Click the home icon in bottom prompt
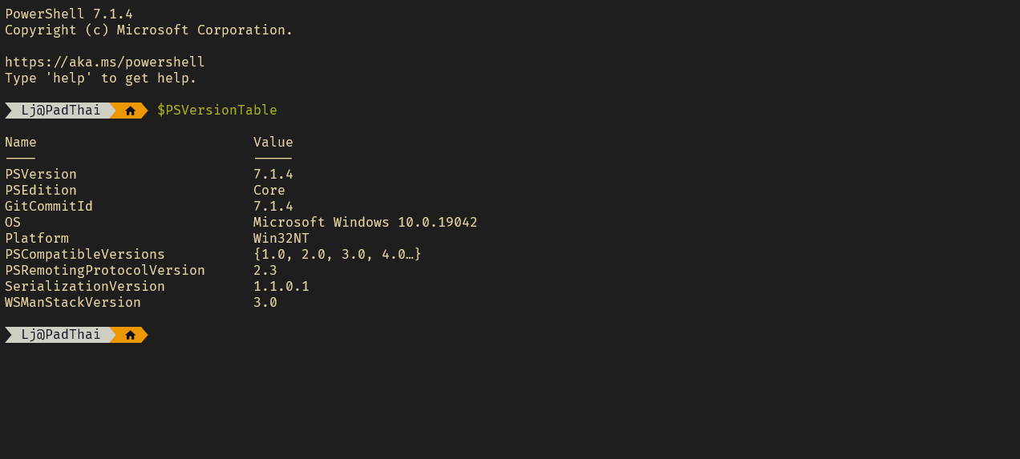The image size is (1020, 459). pyautogui.click(x=131, y=335)
